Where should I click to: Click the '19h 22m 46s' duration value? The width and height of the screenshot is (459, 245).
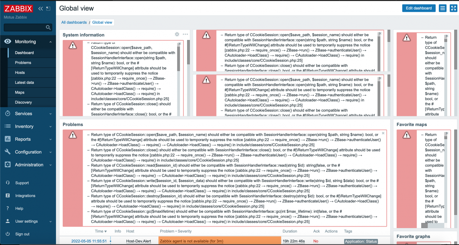pyautogui.click(x=294, y=241)
